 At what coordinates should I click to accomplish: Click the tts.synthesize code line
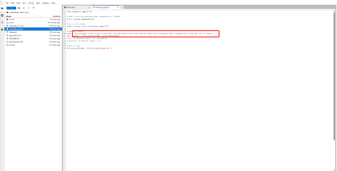pos(93,36)
